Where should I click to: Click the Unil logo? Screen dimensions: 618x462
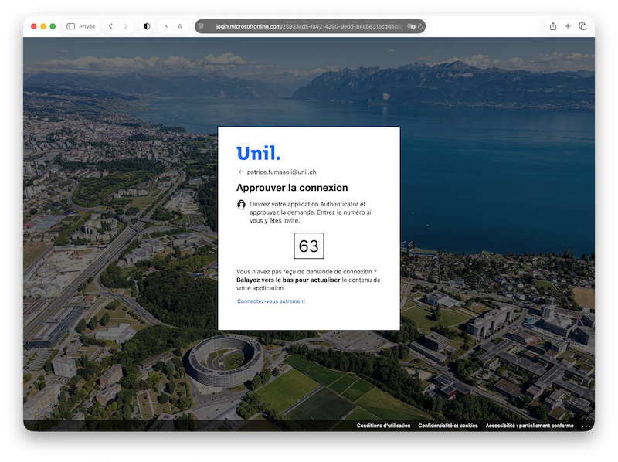click(x=259, y=152)
